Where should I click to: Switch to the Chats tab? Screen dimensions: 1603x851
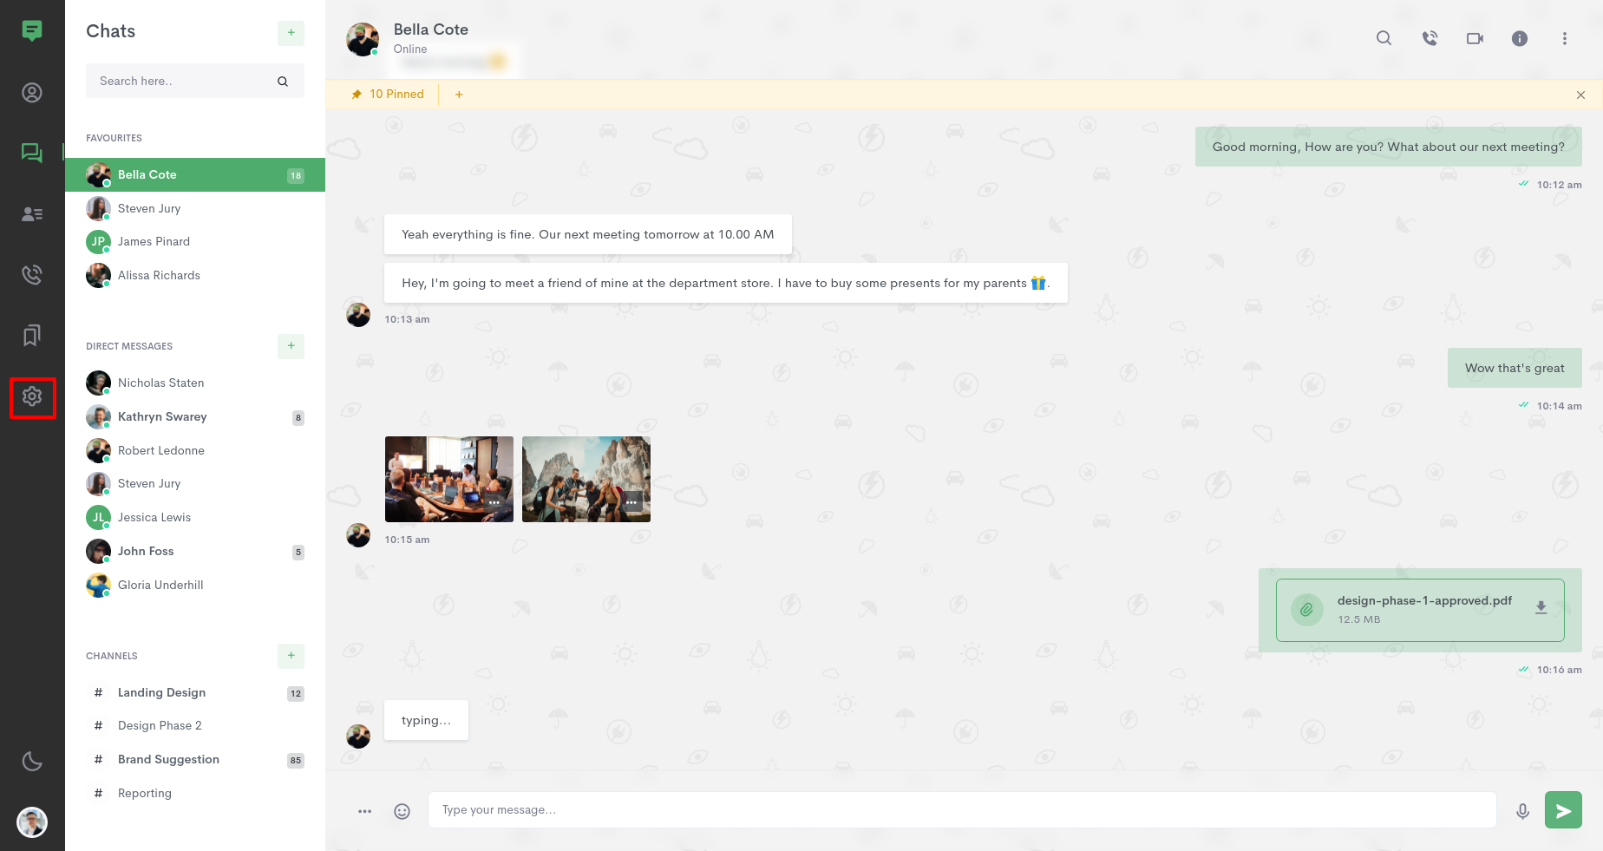coord(32,153)
